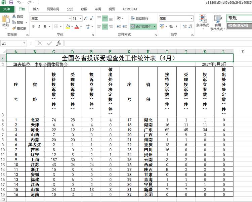The height and width of the screenshot is (202, 252).
Task: Toggle Underline formatting
Action: coord(45,27)
